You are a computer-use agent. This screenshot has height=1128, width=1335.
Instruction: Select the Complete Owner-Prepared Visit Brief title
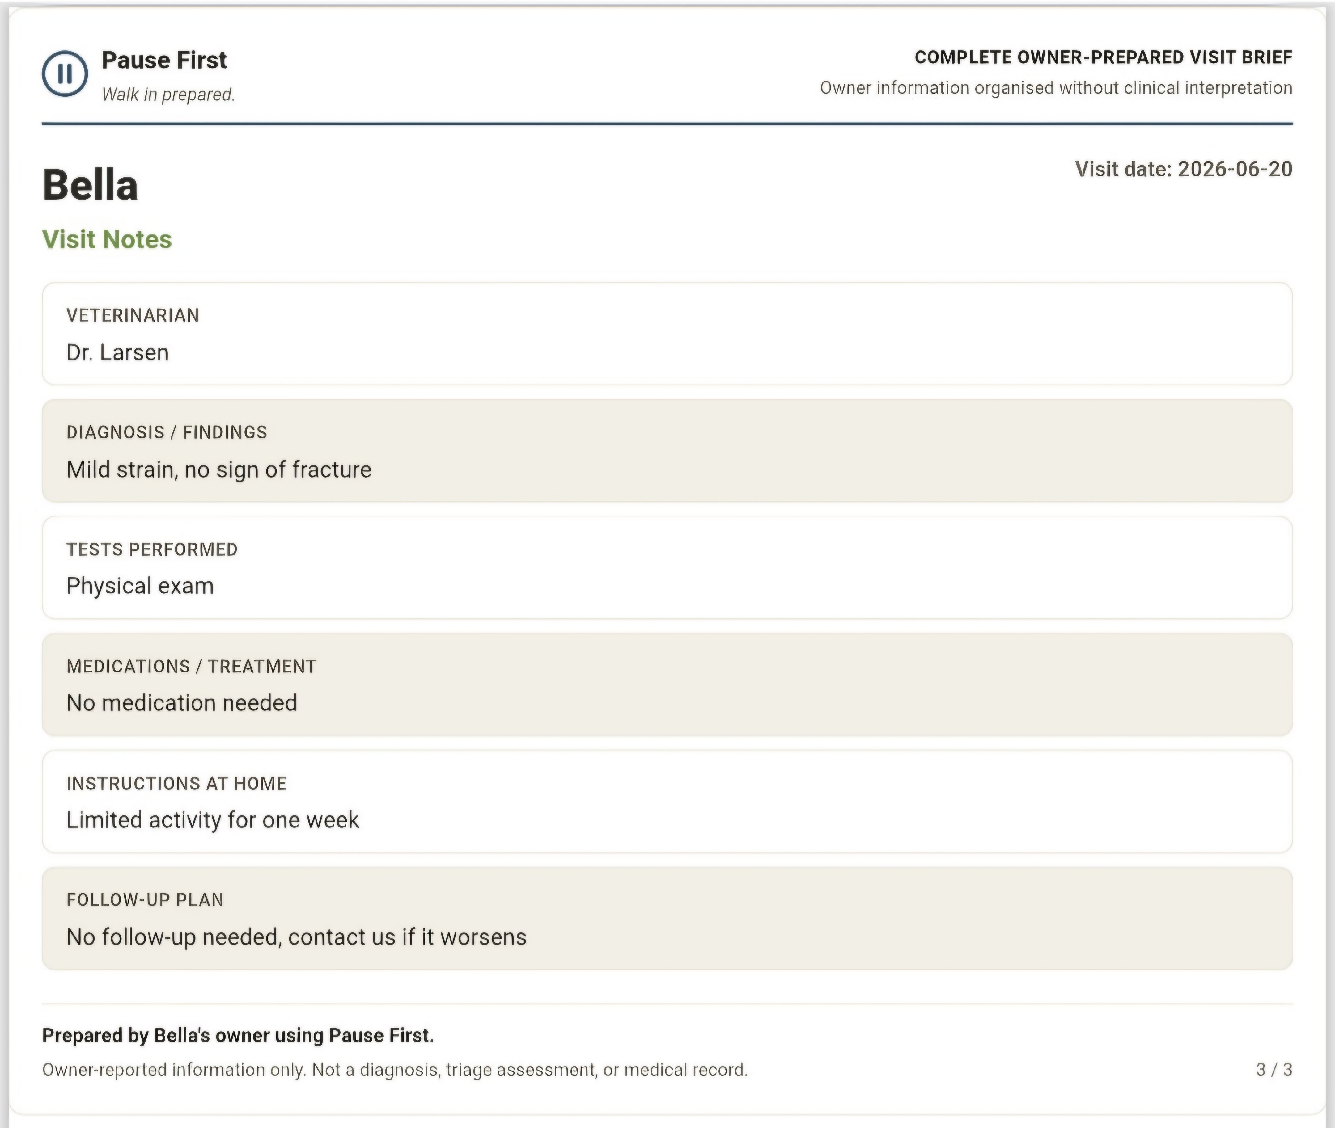click(1104, 57)
